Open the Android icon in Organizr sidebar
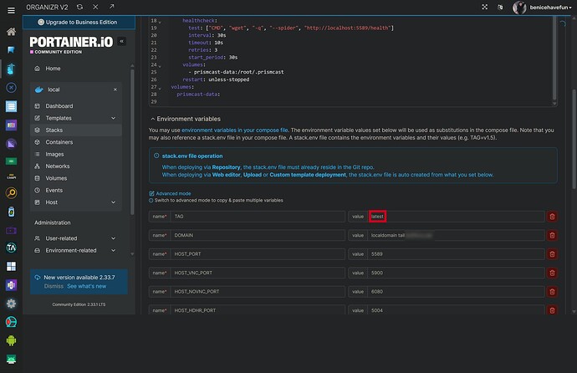This screenshot has height=373, width=577. coord(11,340)
